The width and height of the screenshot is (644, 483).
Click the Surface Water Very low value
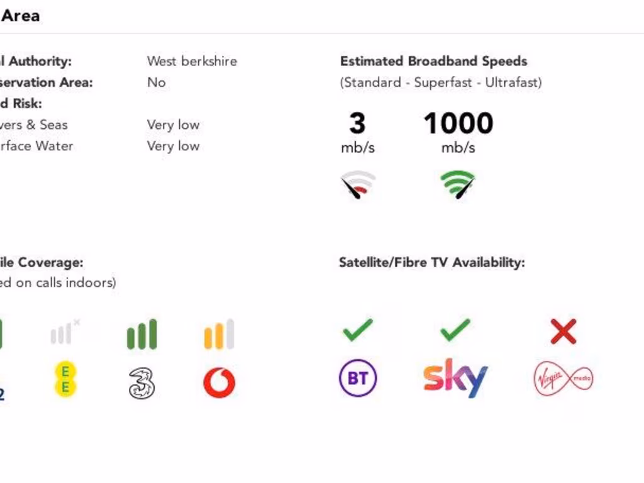pyautogui.click(x=174, y=146)
